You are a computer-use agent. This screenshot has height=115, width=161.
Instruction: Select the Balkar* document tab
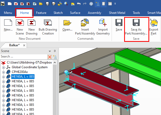point(14,45)
